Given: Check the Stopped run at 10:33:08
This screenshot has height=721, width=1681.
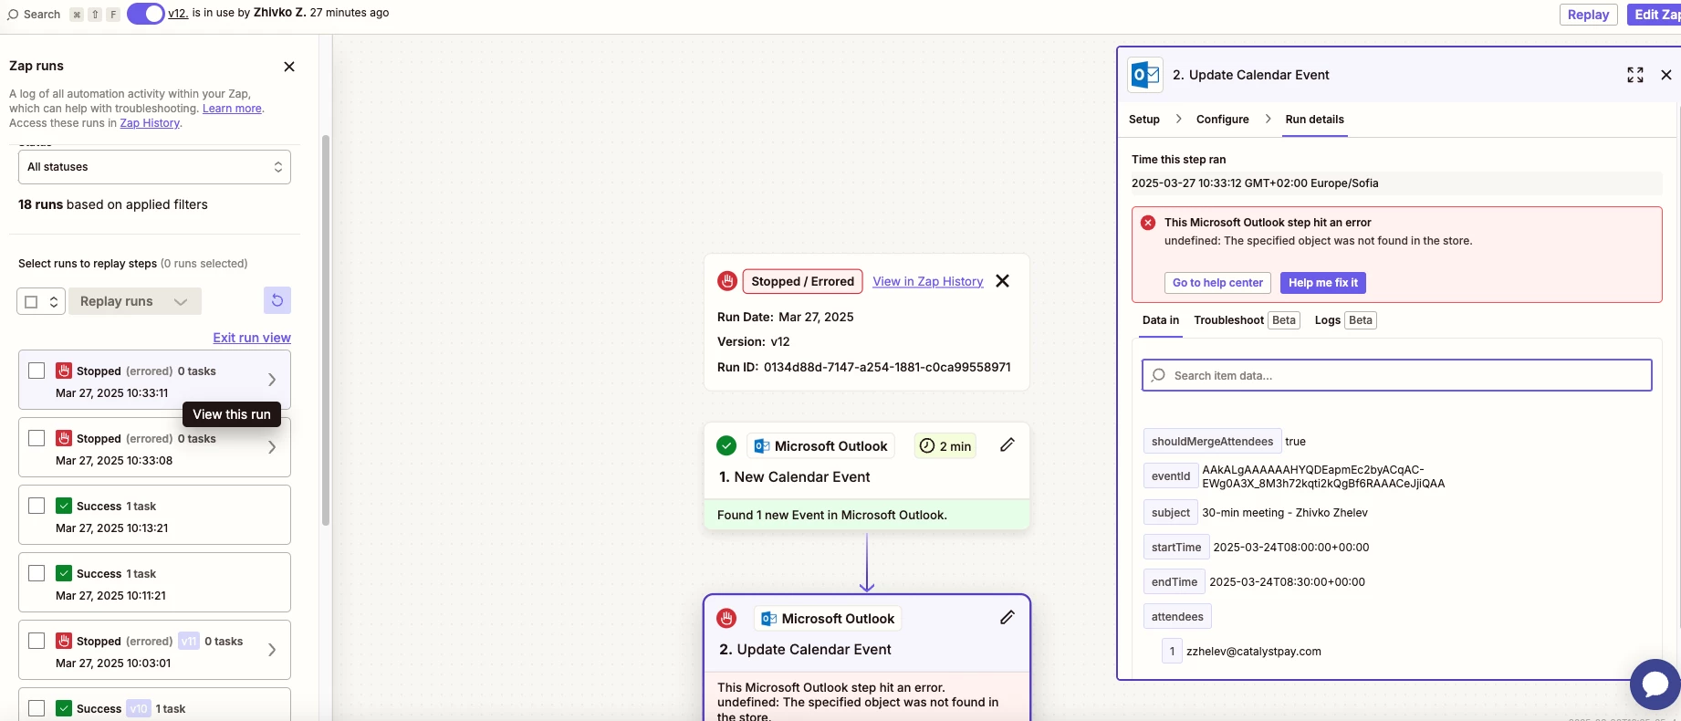Looking at the screenshot, I should tap(37, 438).
